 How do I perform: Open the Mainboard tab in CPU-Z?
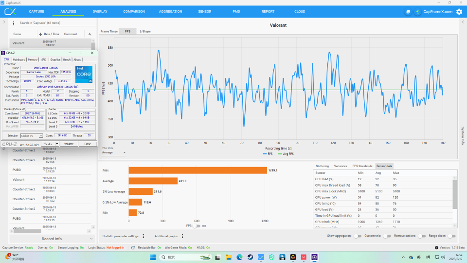pyautogui.click(x=19, y=59)
